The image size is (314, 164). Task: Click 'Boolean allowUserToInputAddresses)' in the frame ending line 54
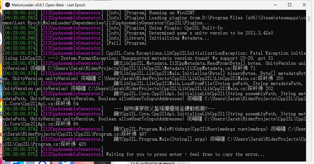141,99
